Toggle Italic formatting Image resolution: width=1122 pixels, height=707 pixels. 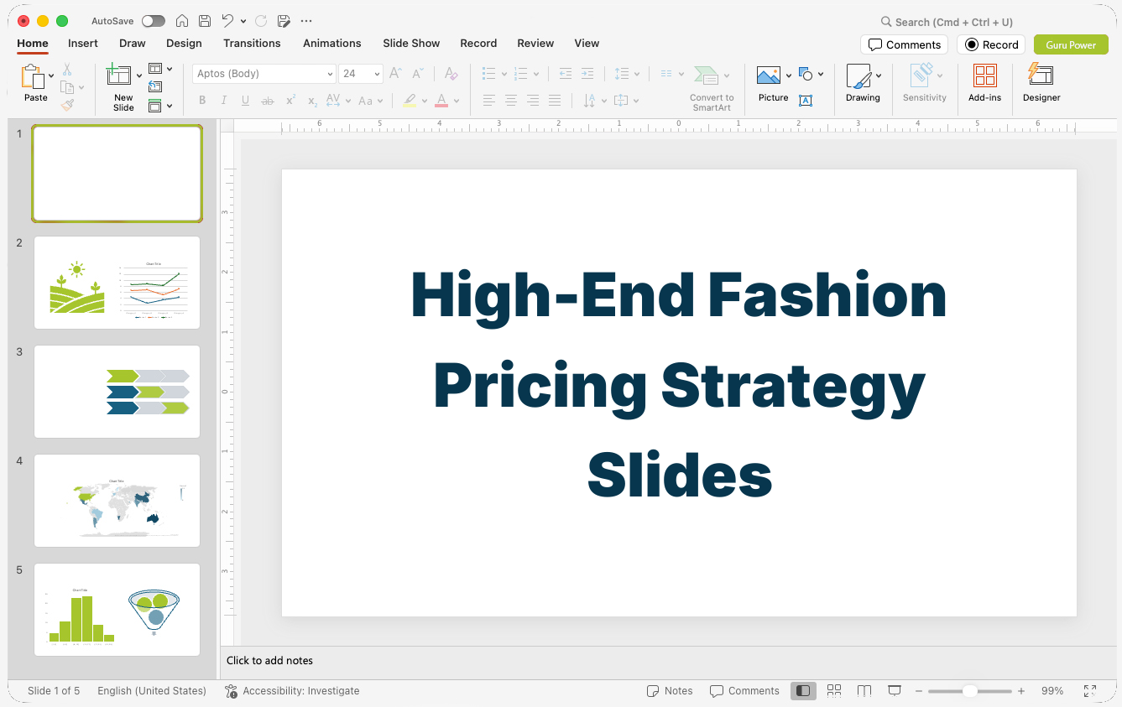[x=224, y=101]
